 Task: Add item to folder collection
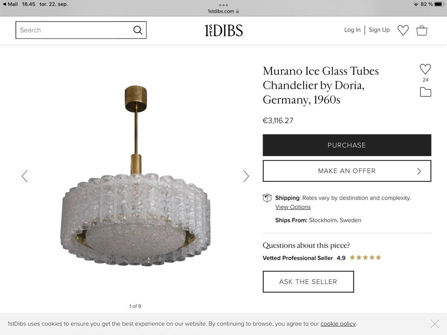425,92
